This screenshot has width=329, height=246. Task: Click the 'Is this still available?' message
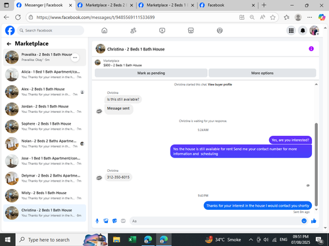123,99
